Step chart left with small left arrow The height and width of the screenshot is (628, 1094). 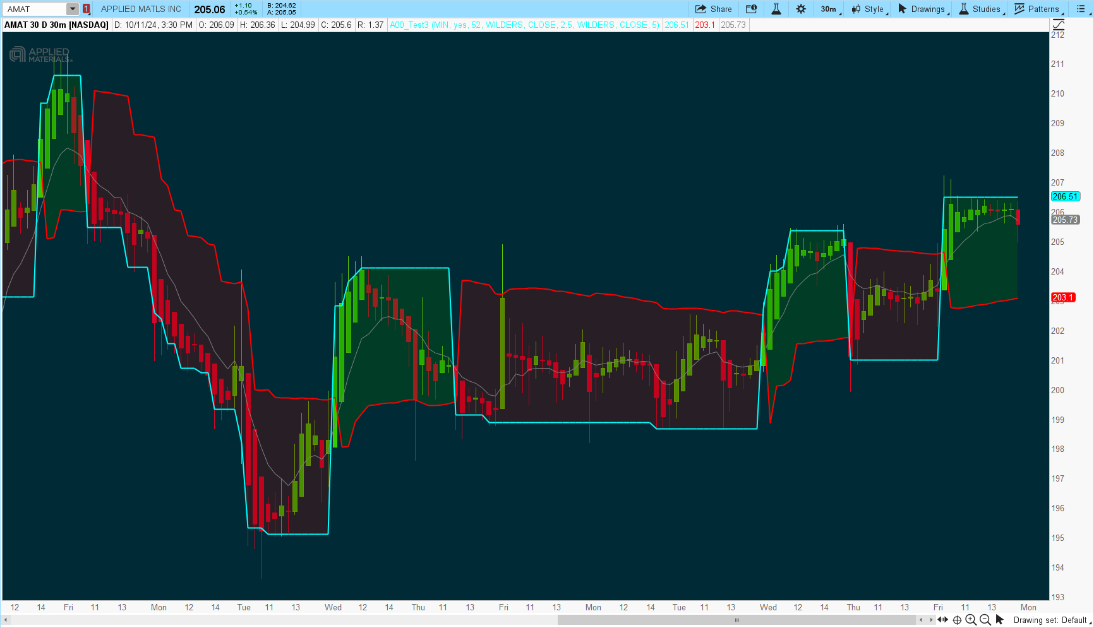click(x=921, y=620)
